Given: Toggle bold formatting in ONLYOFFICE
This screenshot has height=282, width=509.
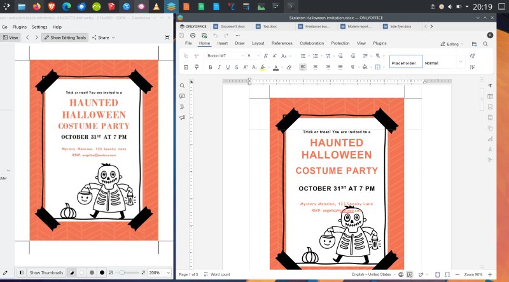Looking at the screenshot, I should click(211, 67).
